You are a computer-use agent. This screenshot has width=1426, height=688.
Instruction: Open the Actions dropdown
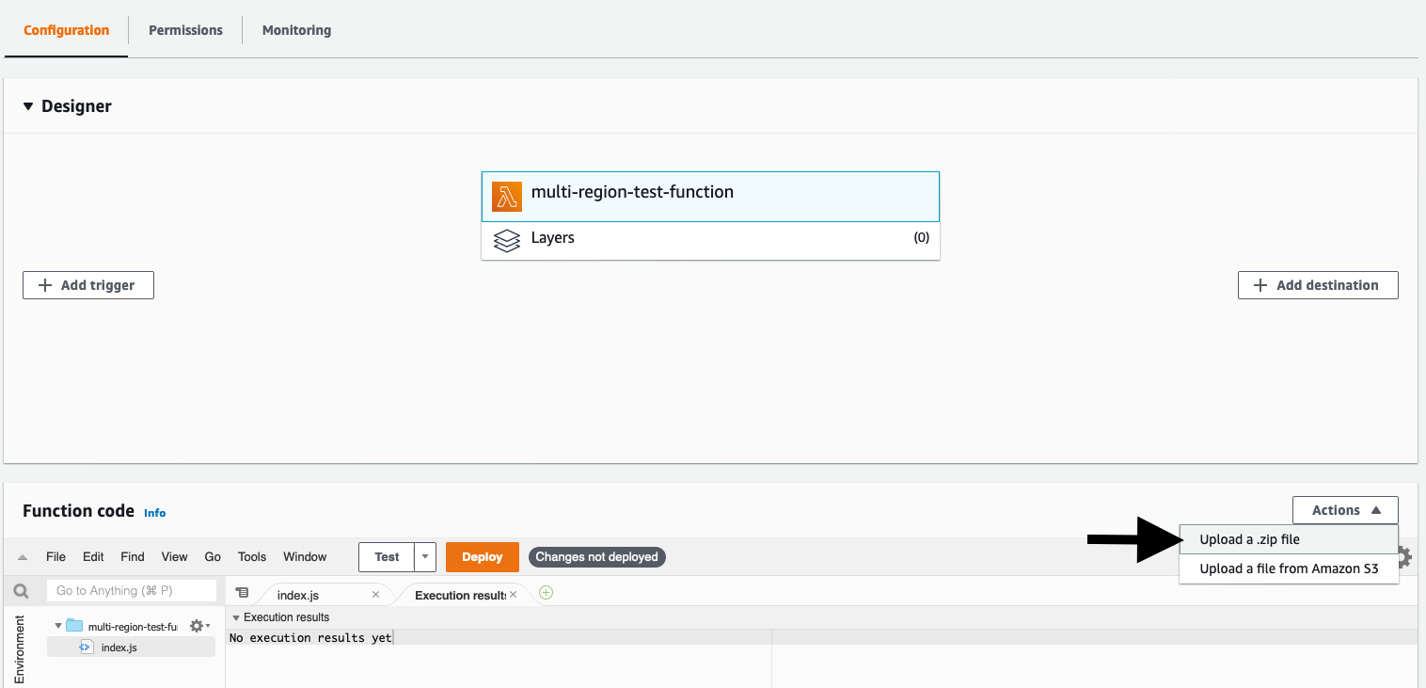click(x=1345, y=510)
